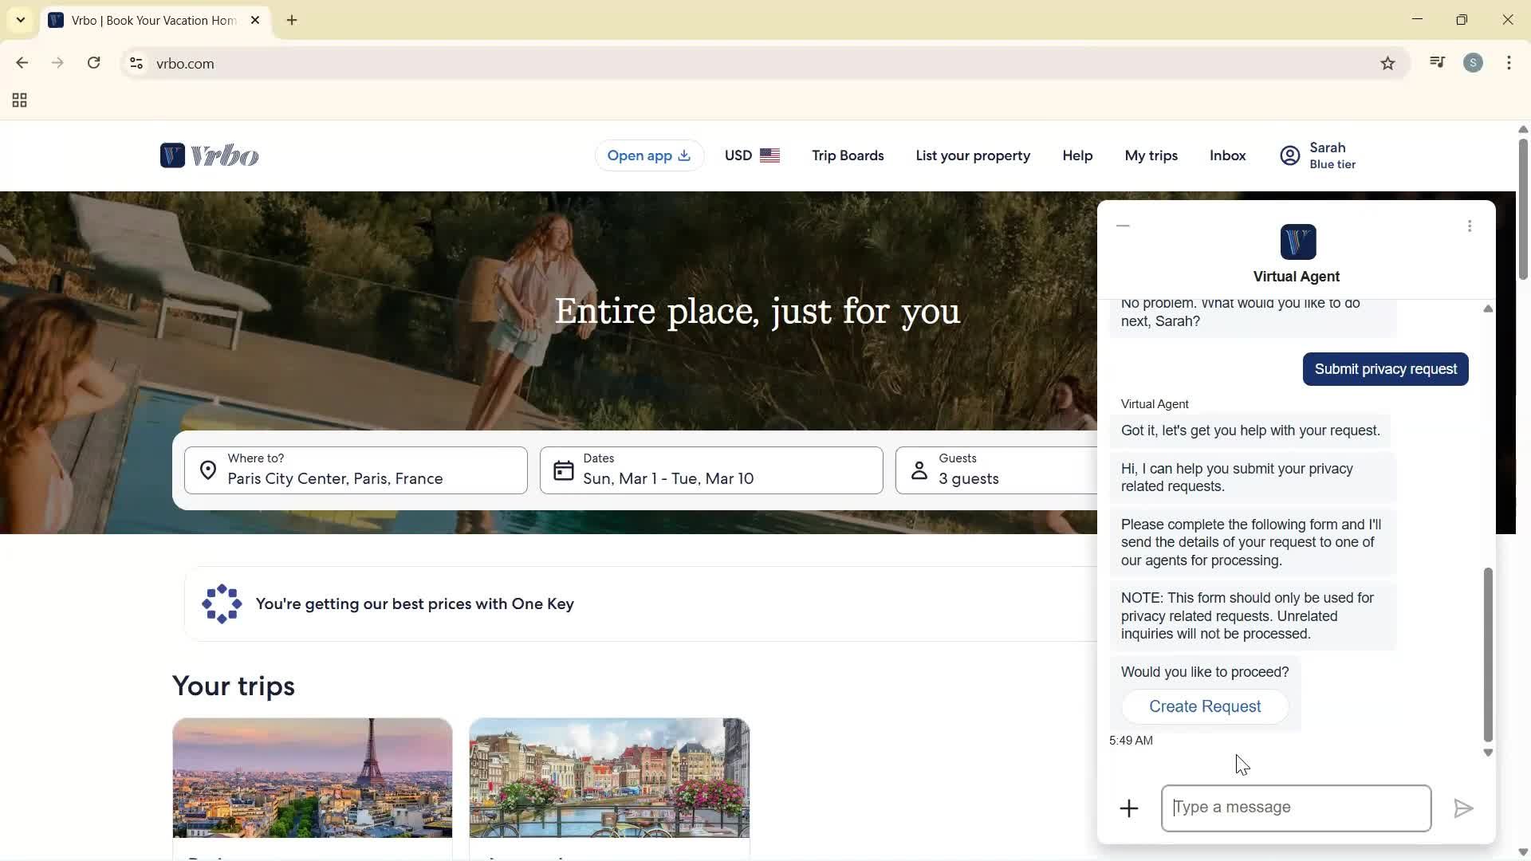Open the tab search dropdown arrow
Viewport: 1531px width, 861px height.
[x=21, y=20]
